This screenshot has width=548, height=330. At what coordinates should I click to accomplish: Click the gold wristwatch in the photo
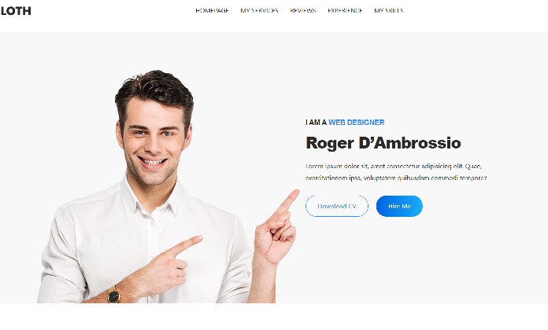113,295
